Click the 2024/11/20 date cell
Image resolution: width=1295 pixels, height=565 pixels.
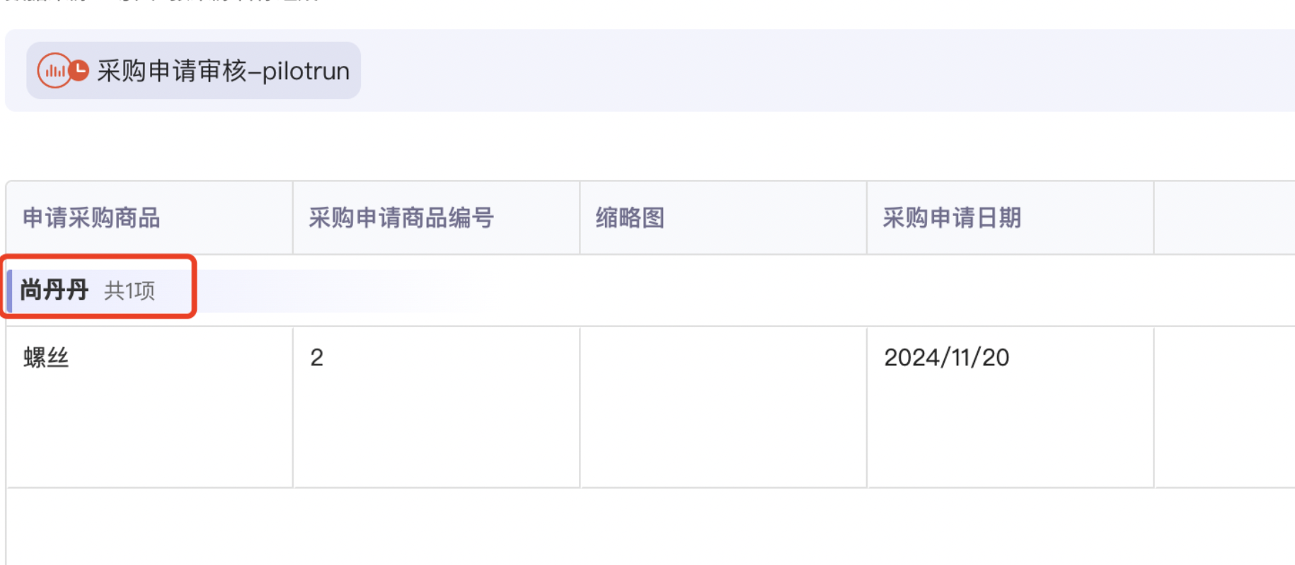click(x=1011, y=407)
